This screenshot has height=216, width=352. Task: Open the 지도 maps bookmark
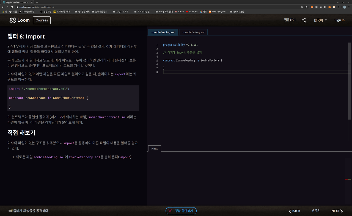(x=203, y=12)
